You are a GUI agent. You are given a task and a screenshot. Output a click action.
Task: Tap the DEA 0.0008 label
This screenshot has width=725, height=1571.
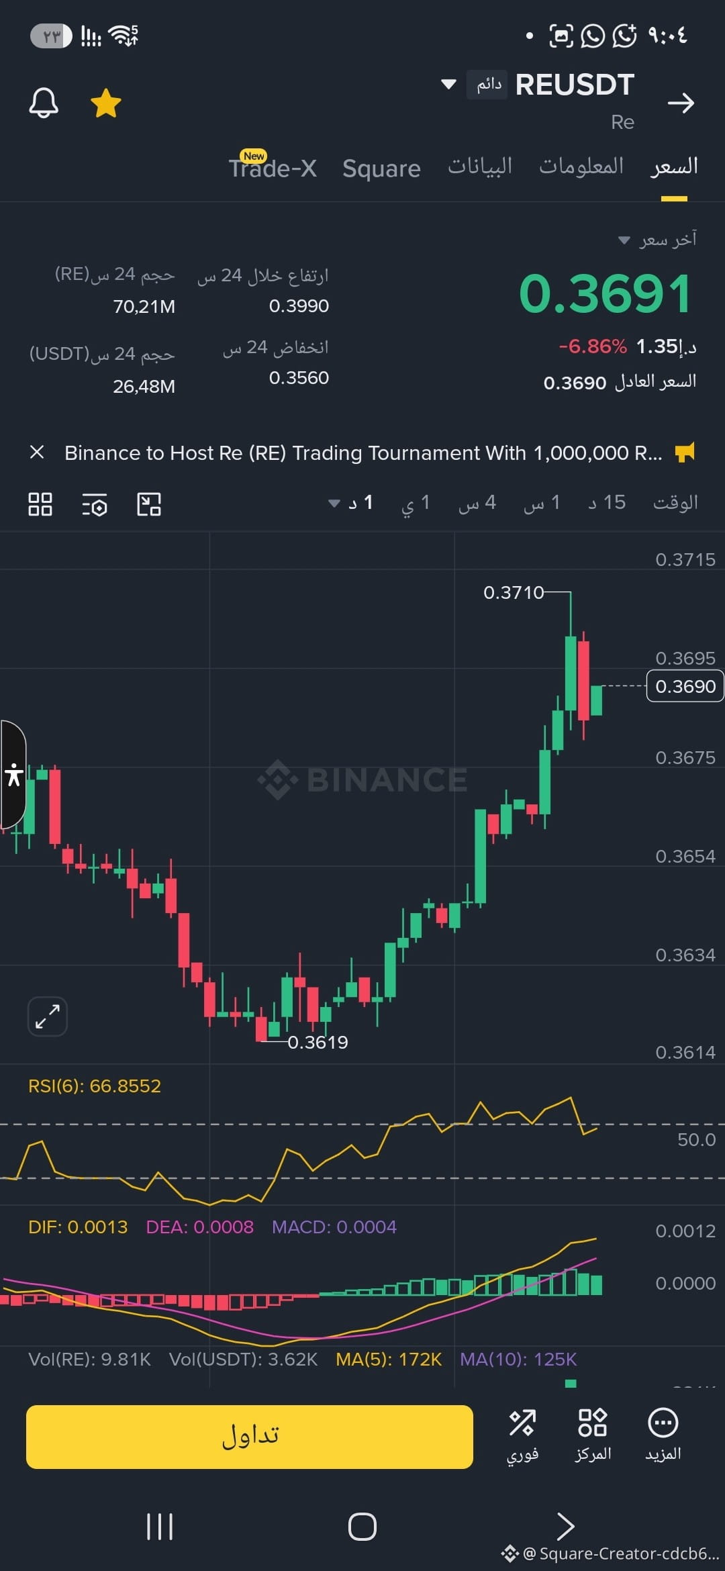click(x=200, y=1227)
